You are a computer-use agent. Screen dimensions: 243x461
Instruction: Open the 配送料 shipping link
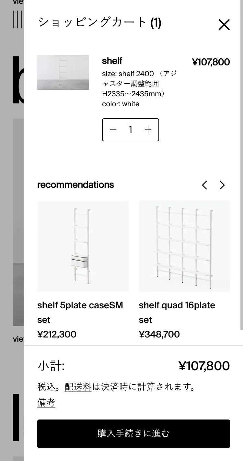click(78, 387)
